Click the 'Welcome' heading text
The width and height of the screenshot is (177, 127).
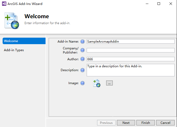tap(37, 16)
